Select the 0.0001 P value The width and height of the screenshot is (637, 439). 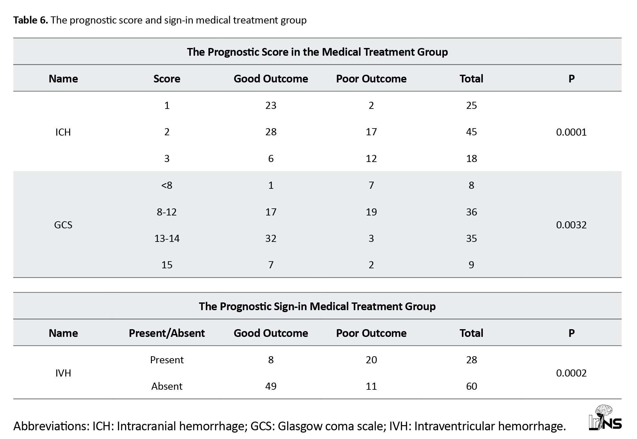coord(571,132)
